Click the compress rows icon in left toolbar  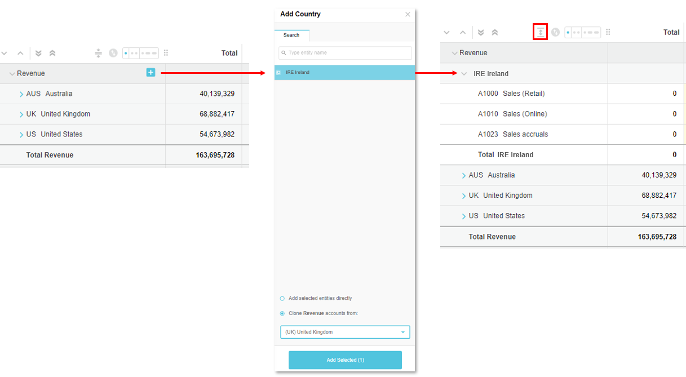click(98, 54)
